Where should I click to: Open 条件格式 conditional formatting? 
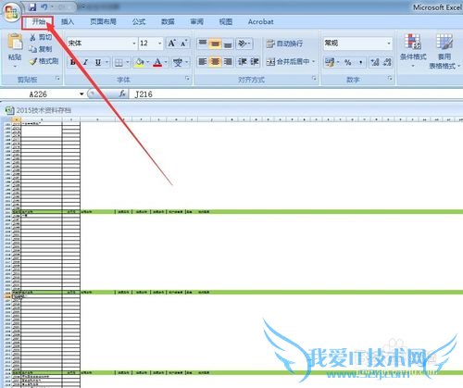pyautogui.click(x=413, y=51)
